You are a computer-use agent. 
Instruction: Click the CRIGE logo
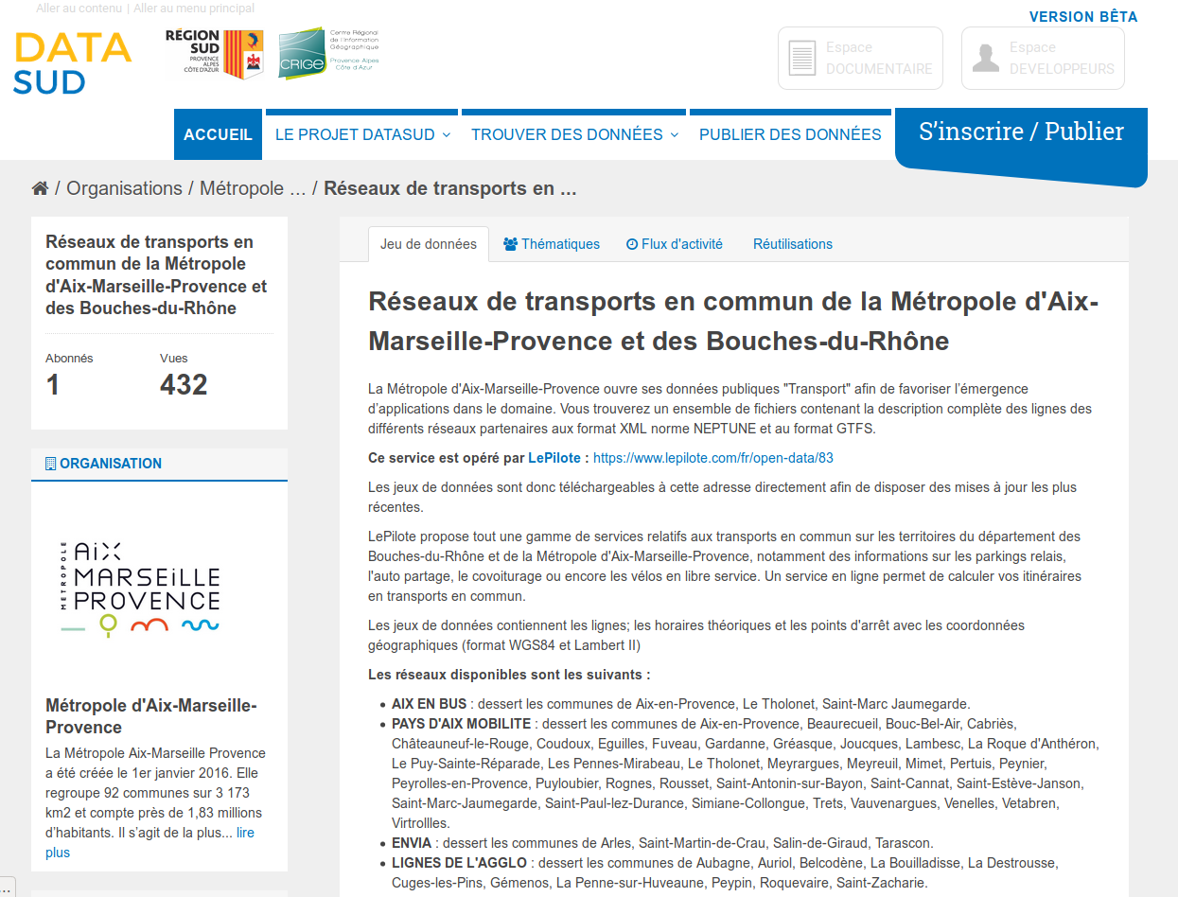[327, 54]
